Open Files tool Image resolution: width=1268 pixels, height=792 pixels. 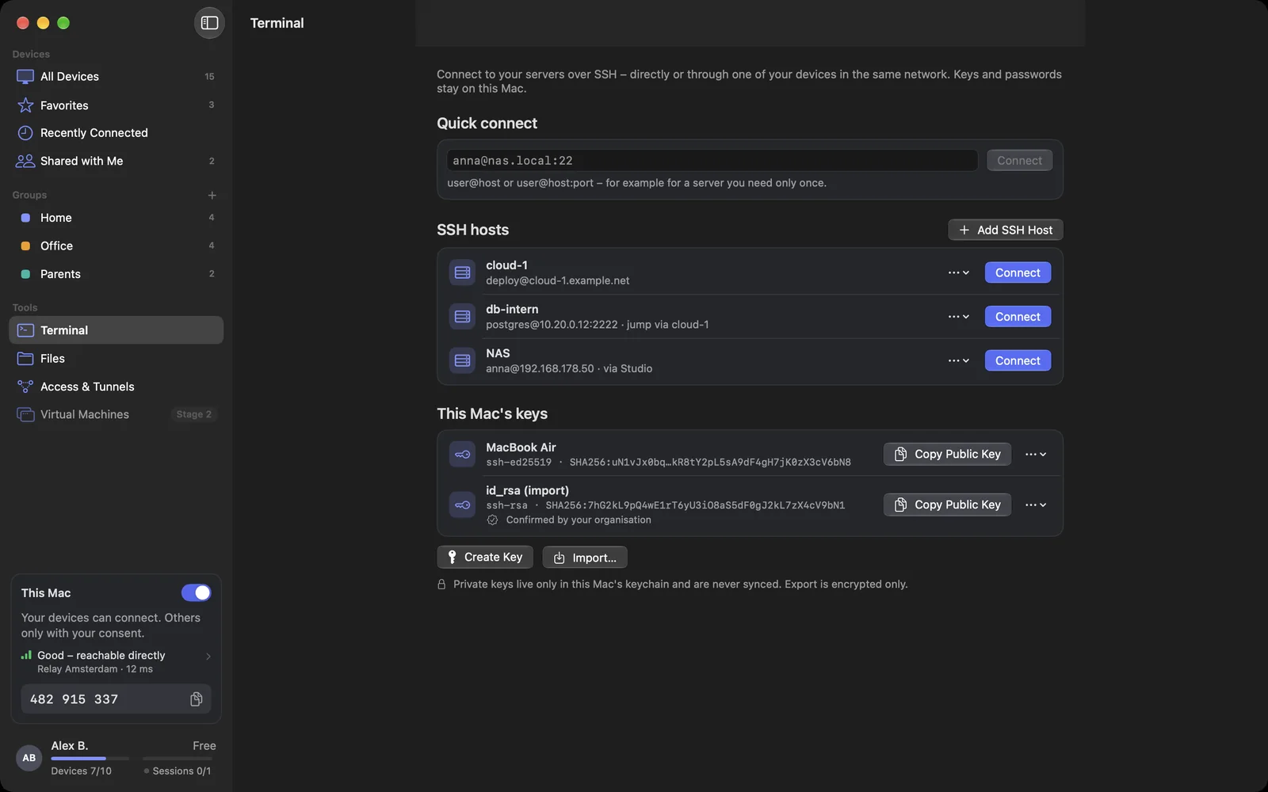pos(116,359)
